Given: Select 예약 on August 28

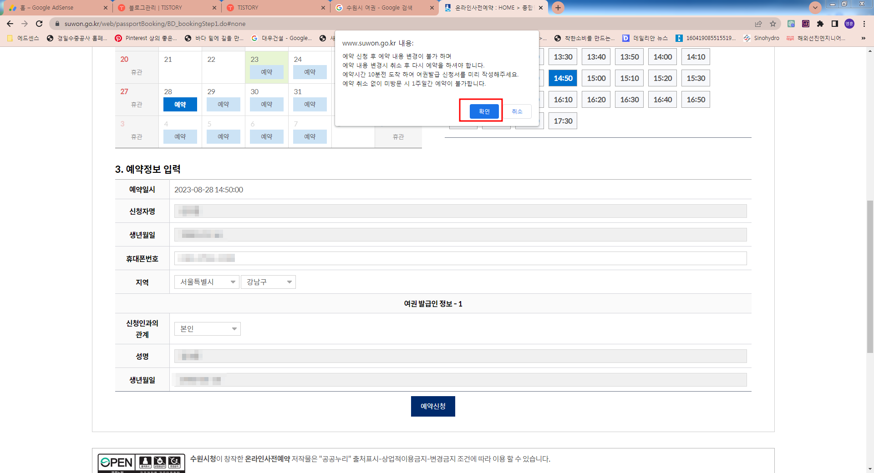Looking at the screenshot, I should click(180, 104).
